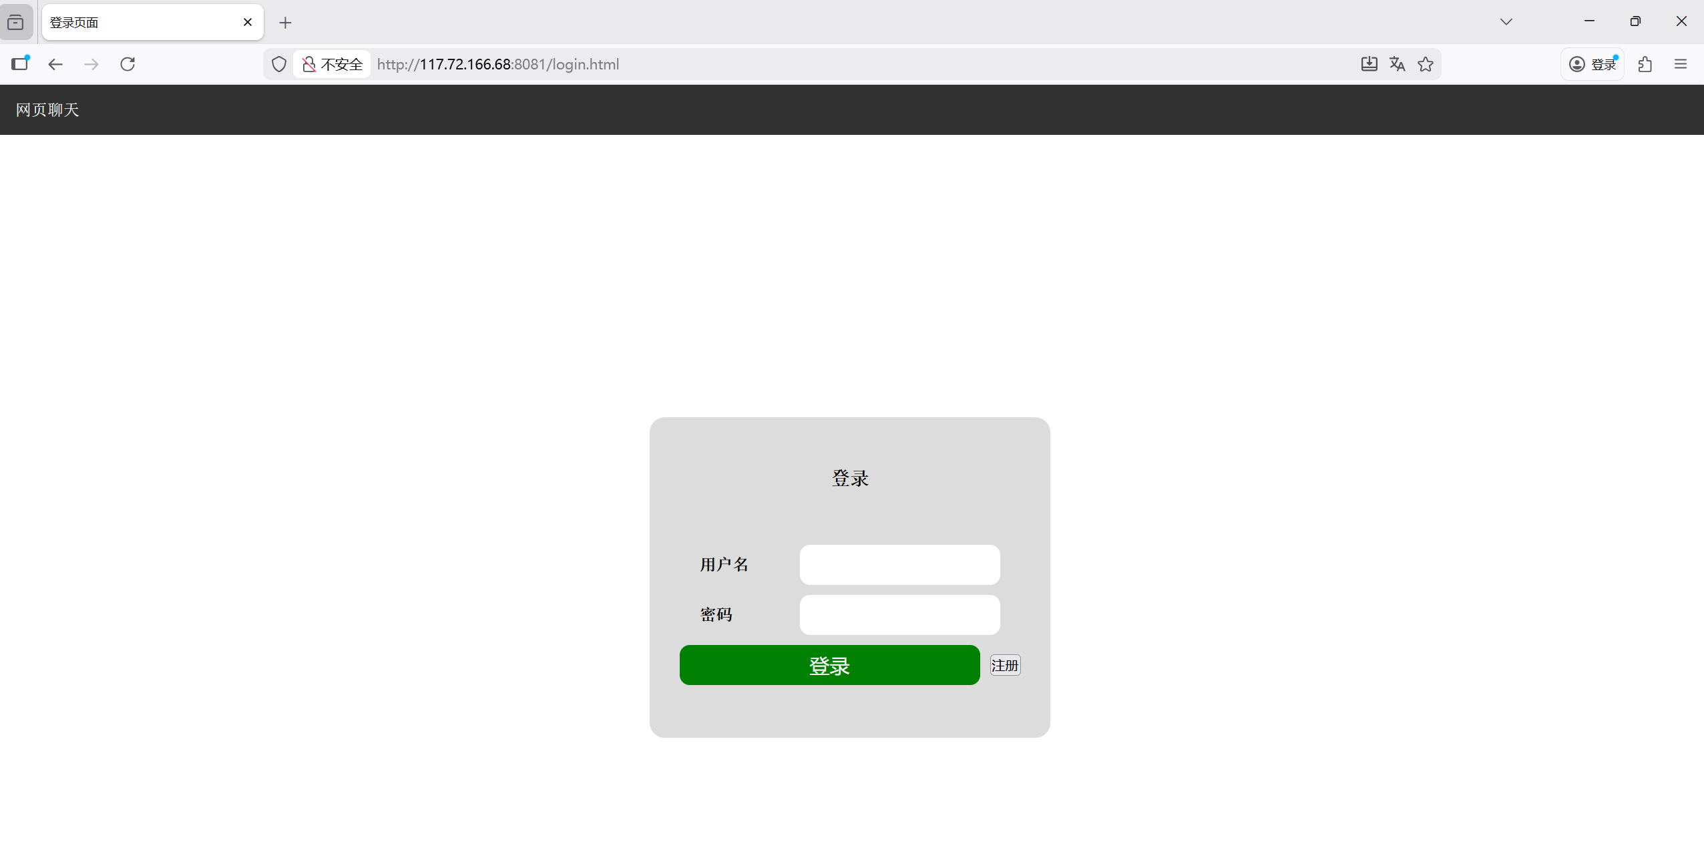Viewport: 1704px width, 868px height.
Task: Click the sidebar toggle icon beside the back arrow
Action: tap(20, 64)
